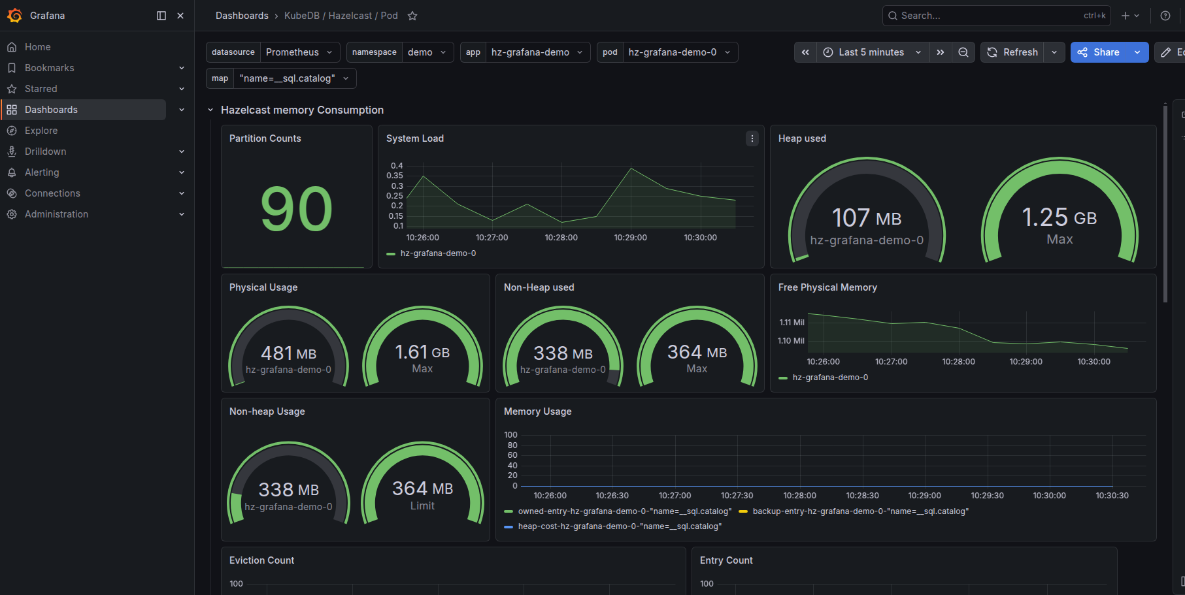Collapse Hazelcast memory Consumption row
This screenshot has height=595, width=1185.
[210, 110]
